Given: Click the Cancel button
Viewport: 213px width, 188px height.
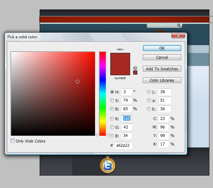Looking at the screenshot, I should (x=162, y=57).
